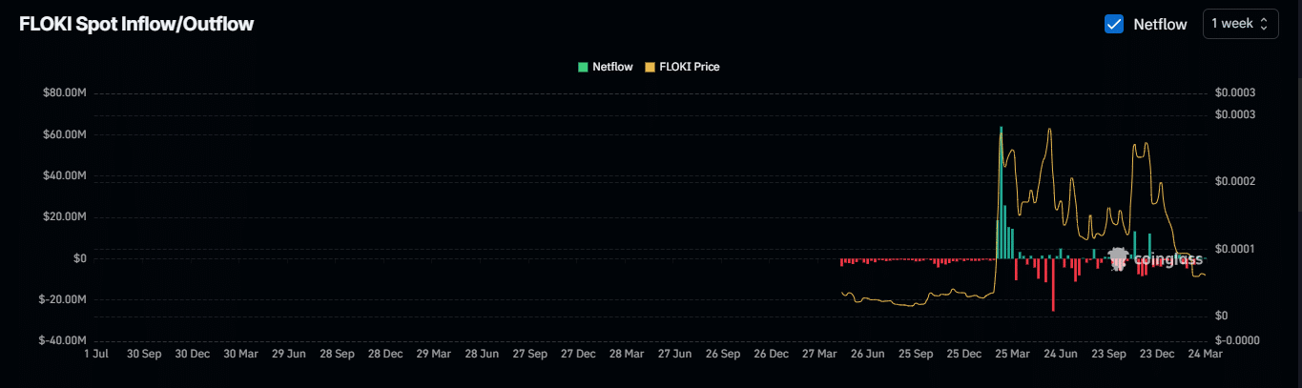Select the 24 Mar date at the axis end
The width and height of the screenshot is (1302, 388).
pyautogui.click(x=1206, y=353)
